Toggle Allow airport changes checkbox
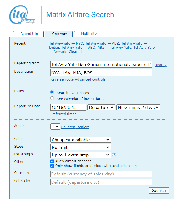The image size is (179, 206). (52, 161)
